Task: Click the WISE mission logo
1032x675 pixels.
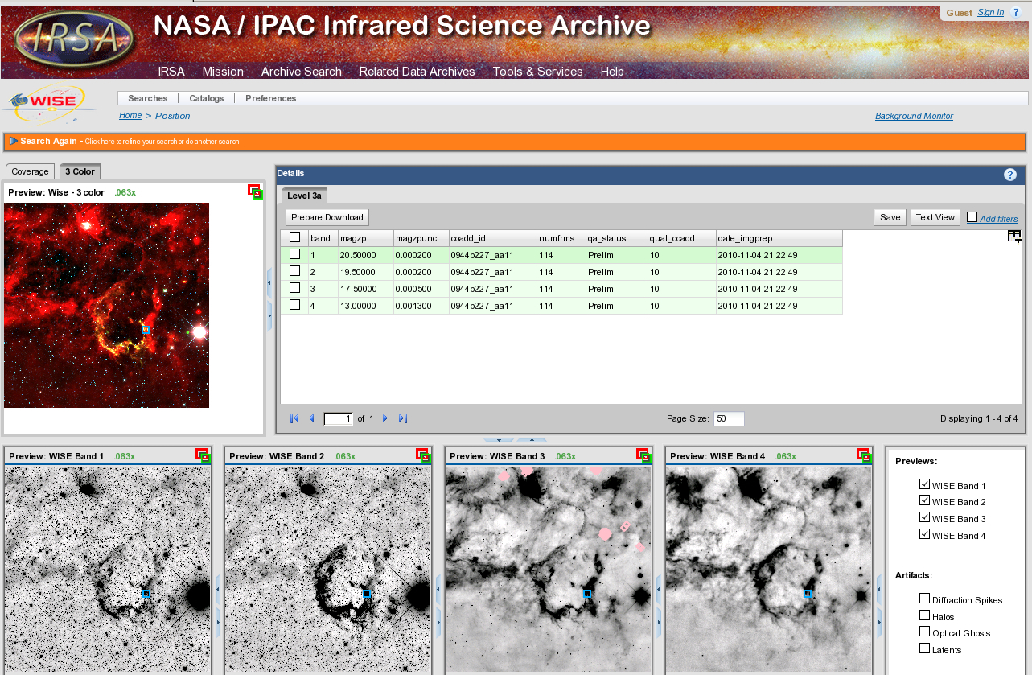Action: click(51, 103)
